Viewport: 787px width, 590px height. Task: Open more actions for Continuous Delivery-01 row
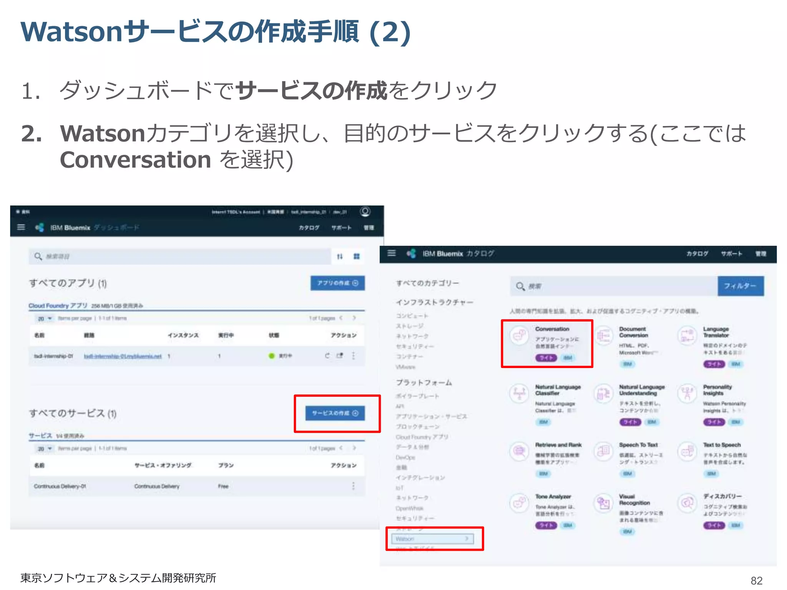pos(353,486)
